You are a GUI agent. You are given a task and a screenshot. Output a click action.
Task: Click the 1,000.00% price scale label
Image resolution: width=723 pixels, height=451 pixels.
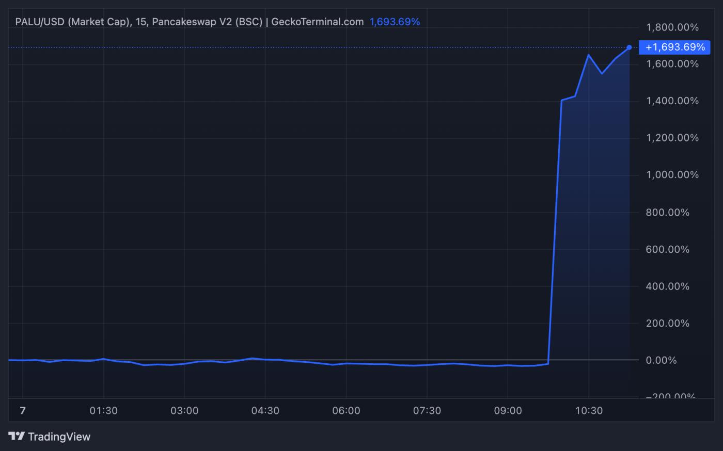pos(672,175)
